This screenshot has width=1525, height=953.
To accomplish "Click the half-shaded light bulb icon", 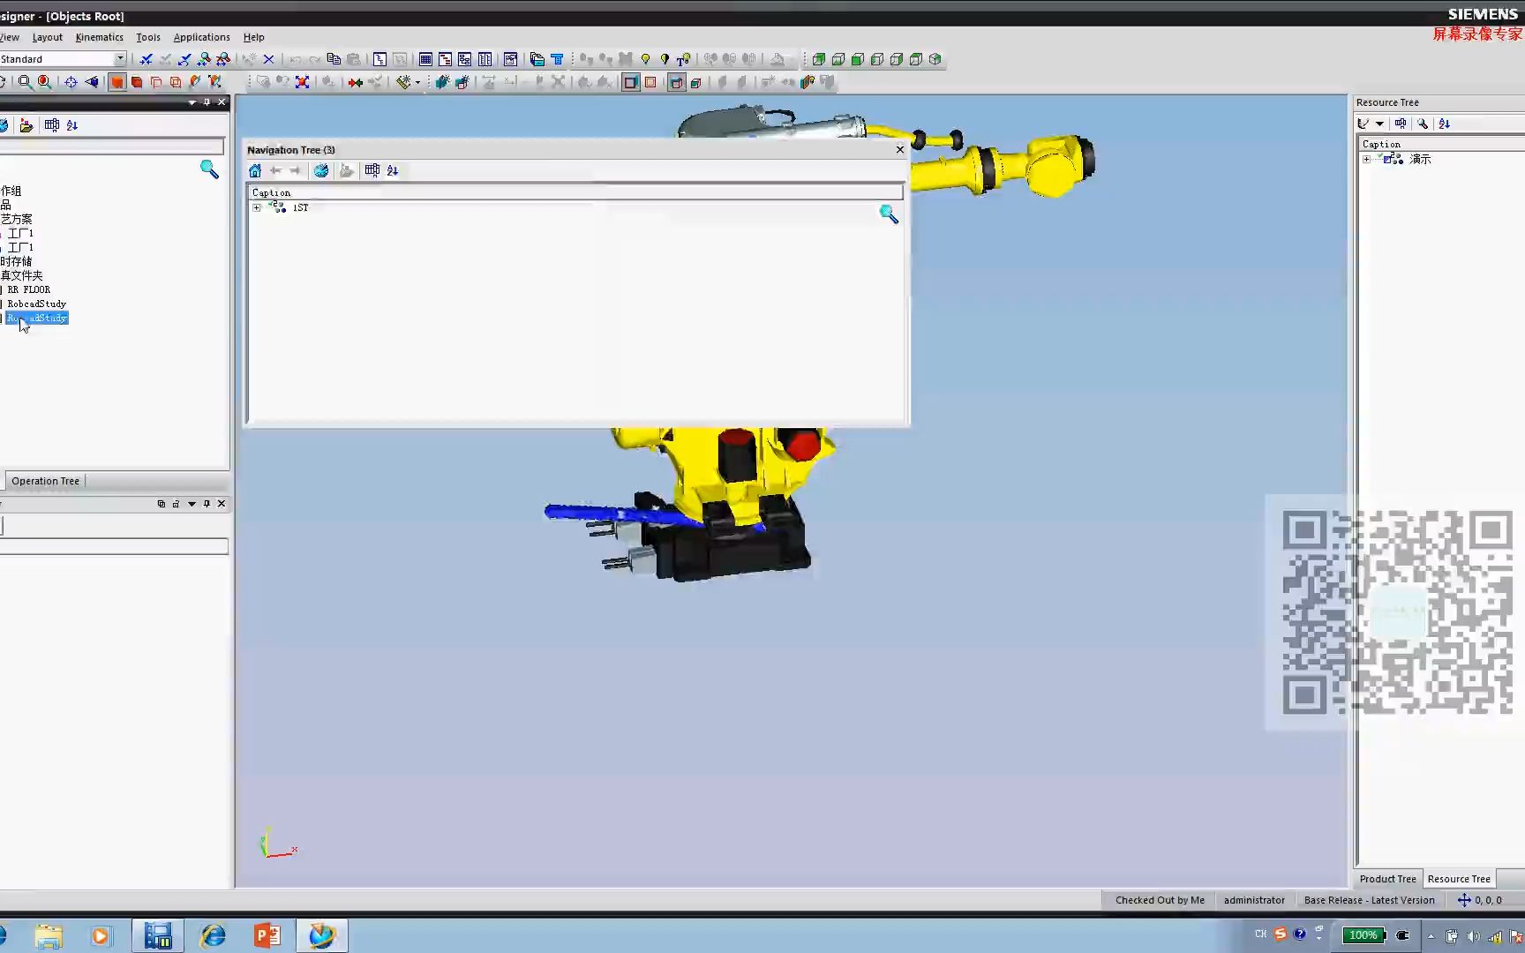I will point(665,59).
